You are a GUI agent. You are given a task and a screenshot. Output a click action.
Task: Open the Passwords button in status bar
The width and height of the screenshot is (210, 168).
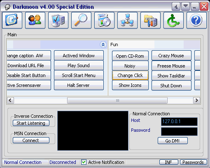(x=193, y=162)
